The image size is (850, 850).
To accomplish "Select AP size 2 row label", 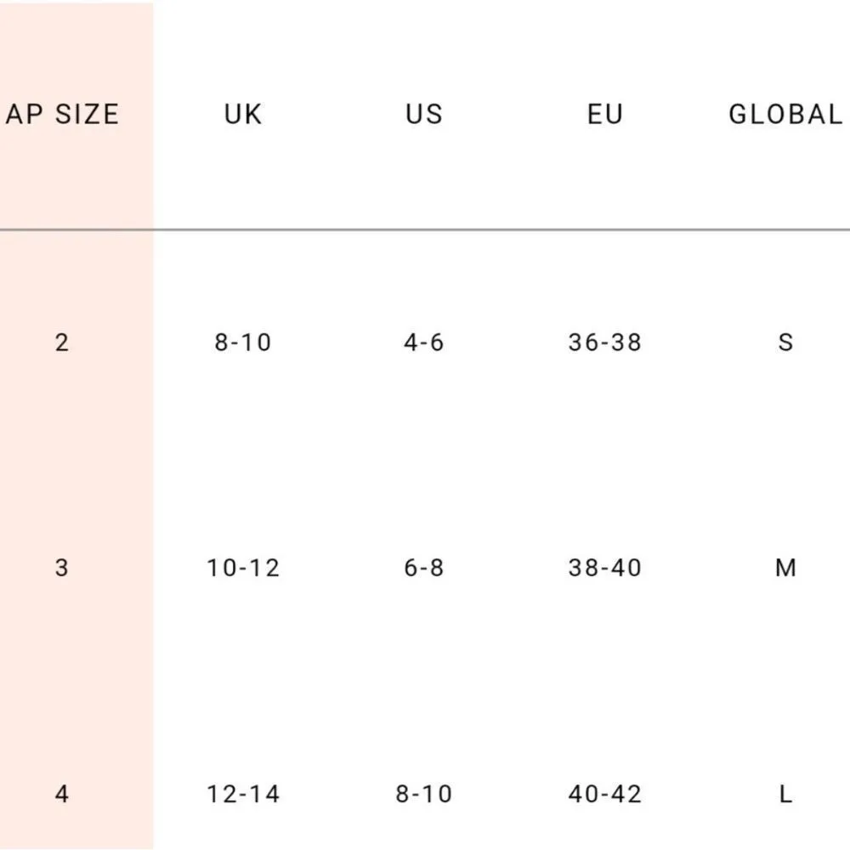I will coord(62,343).
